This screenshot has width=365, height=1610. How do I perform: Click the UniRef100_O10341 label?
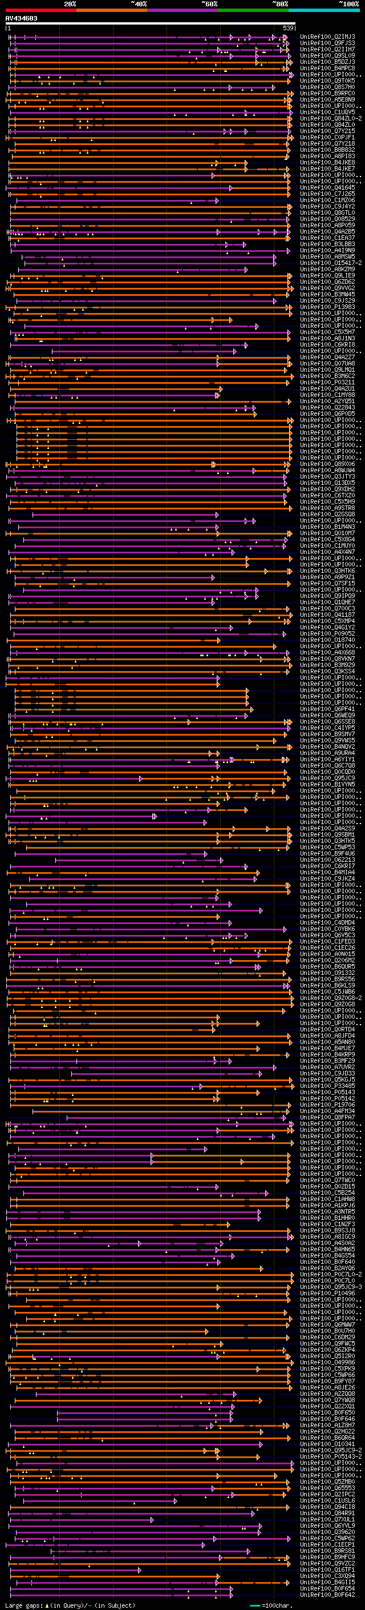[x=327, y=1444]
